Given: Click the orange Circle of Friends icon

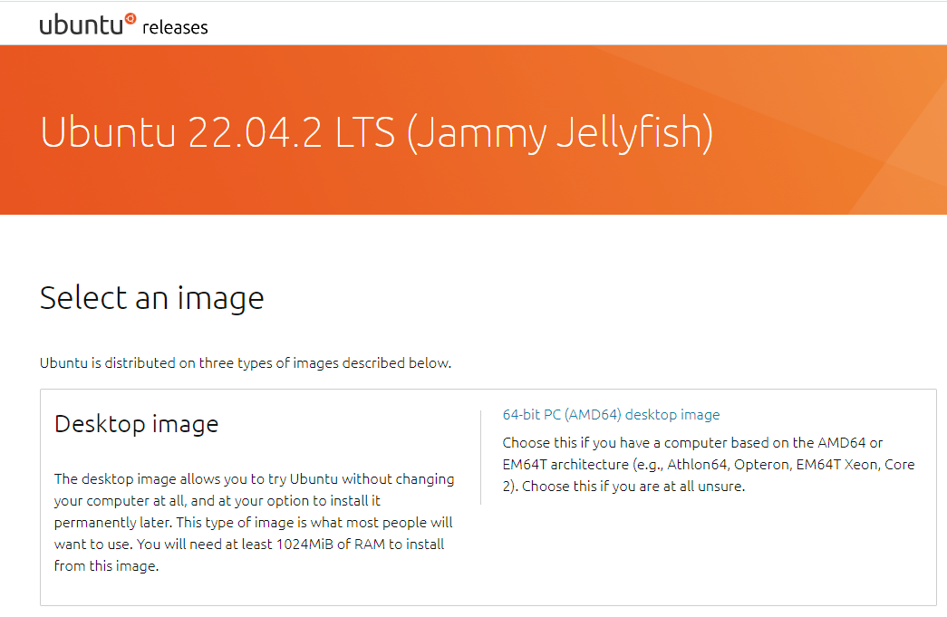Looking at the screenshot, I should 130,17.
